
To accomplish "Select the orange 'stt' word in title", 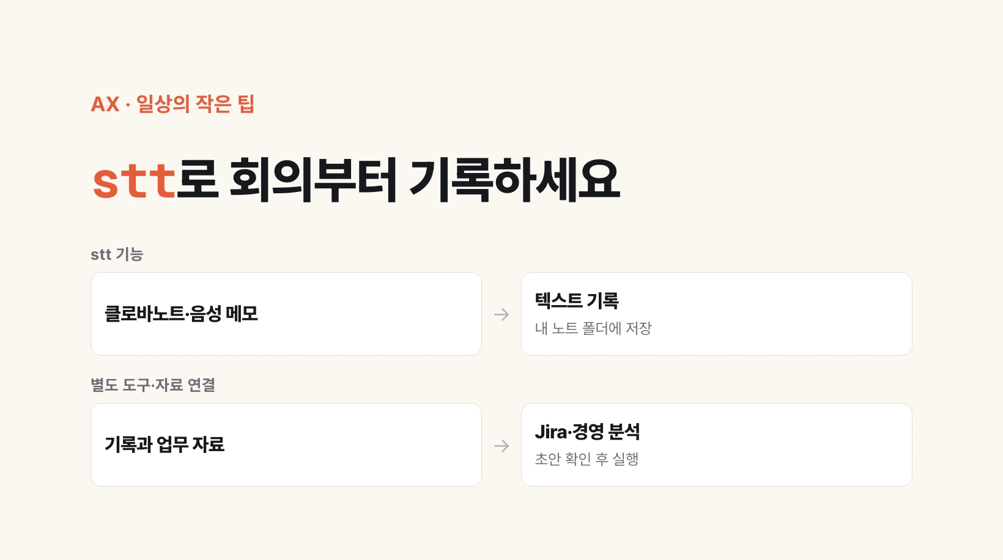I will [x=135, y=181].
